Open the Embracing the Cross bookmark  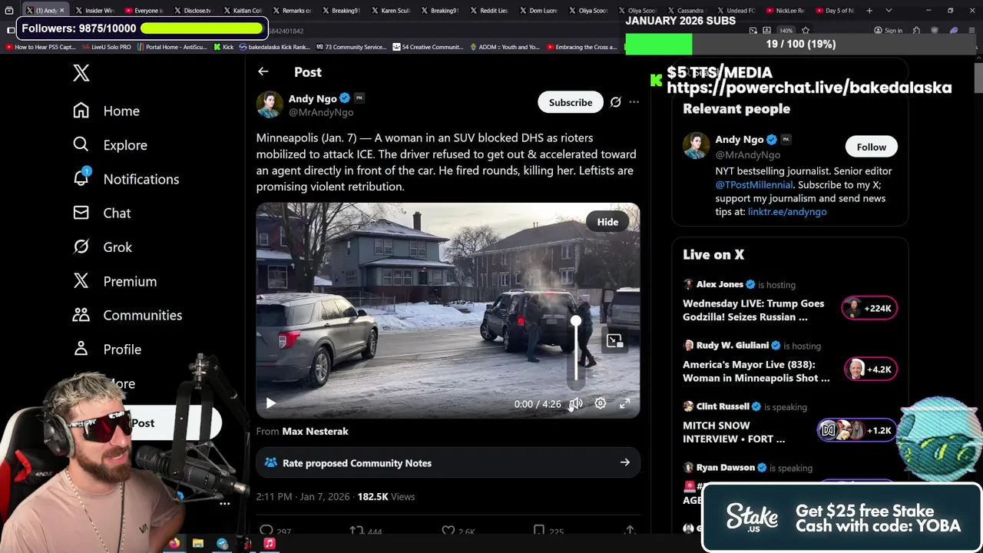(581, 47)
